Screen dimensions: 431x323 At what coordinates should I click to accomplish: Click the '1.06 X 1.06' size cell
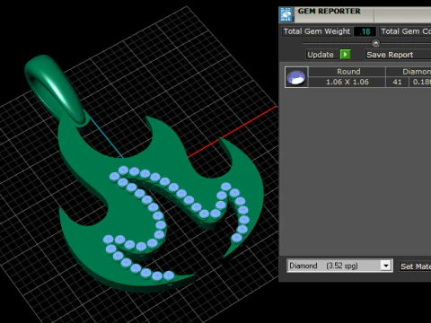[347, 82]
